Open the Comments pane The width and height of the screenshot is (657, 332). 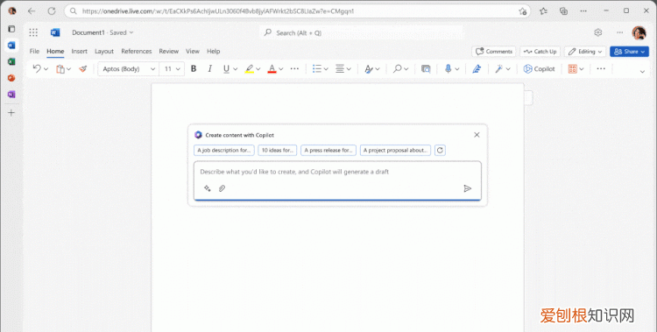[x=494, y=52]
